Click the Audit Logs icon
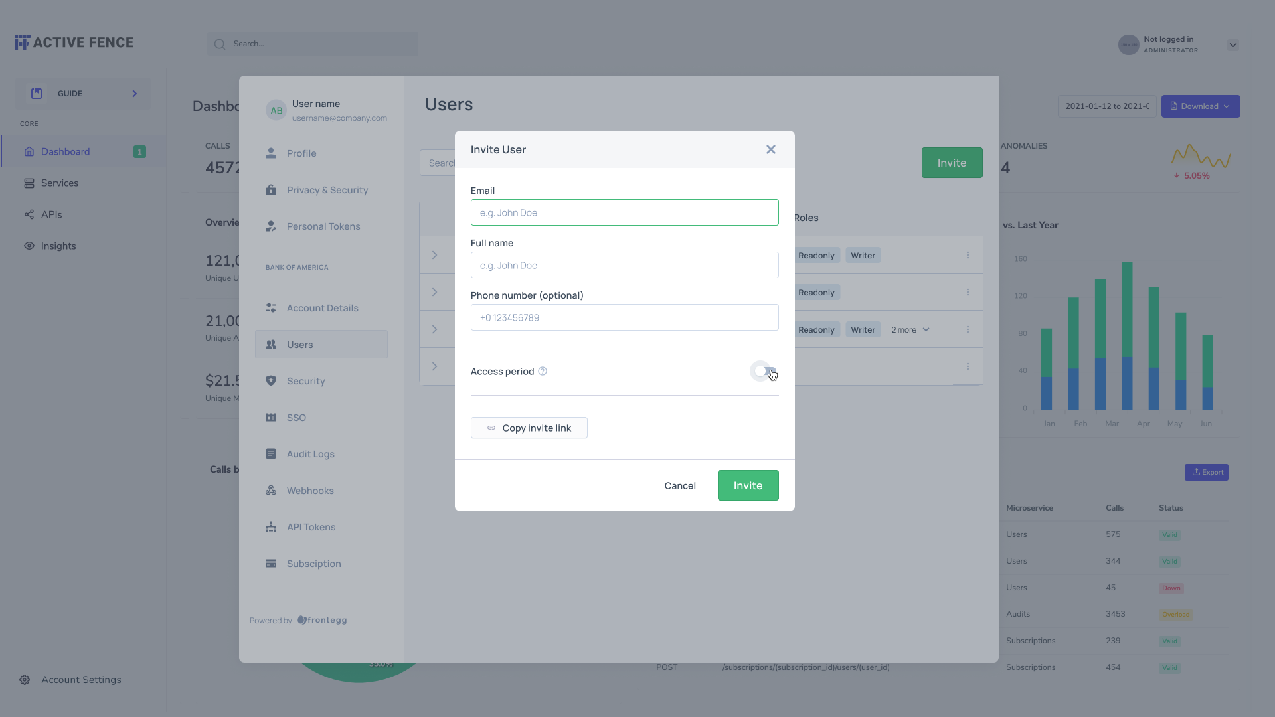Image resolution: width=1275 pixels, height=717 pixels. click(x=270, y=454)
